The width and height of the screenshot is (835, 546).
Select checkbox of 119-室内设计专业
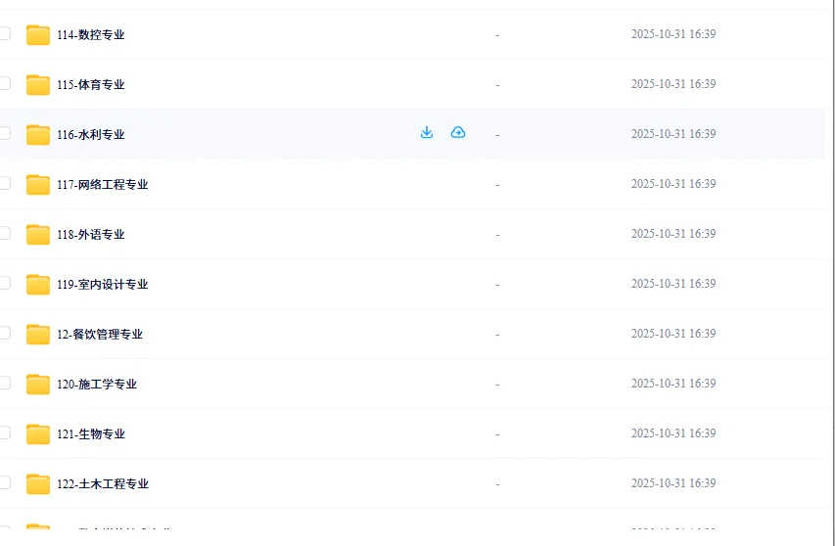4,283
